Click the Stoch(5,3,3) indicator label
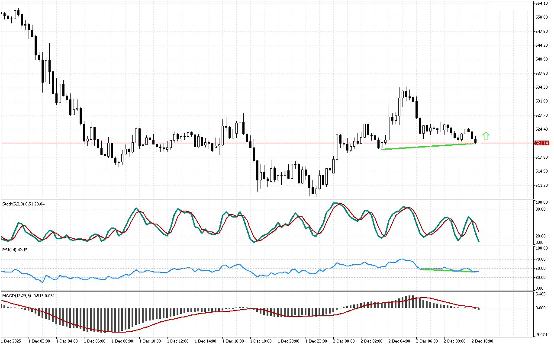 click(23, 203)
